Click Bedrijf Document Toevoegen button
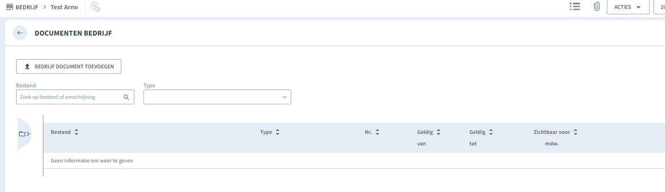 point(69,66)
